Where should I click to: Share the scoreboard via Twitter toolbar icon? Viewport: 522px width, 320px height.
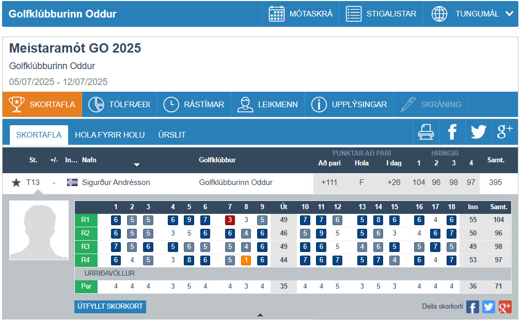tap(478, 132)
